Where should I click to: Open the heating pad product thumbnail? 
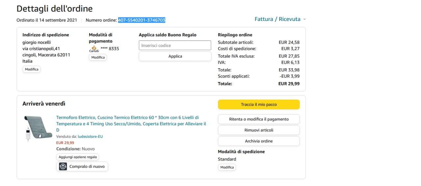pos(38,128)
